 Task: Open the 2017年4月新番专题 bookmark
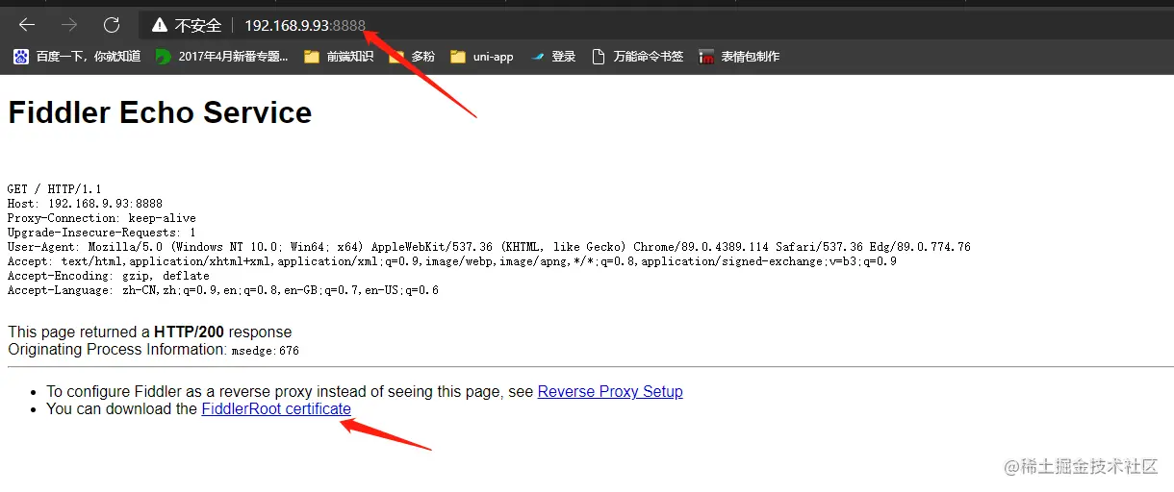click(x=222, y=57)
